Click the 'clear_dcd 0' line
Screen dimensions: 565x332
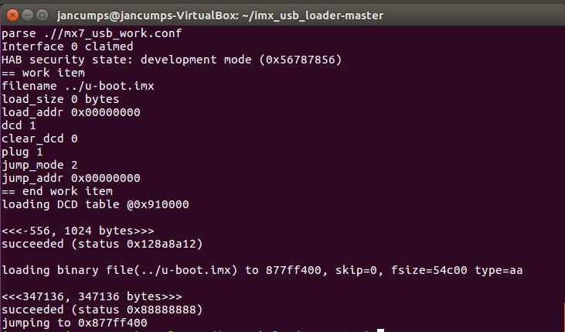[x=39, y=139]
